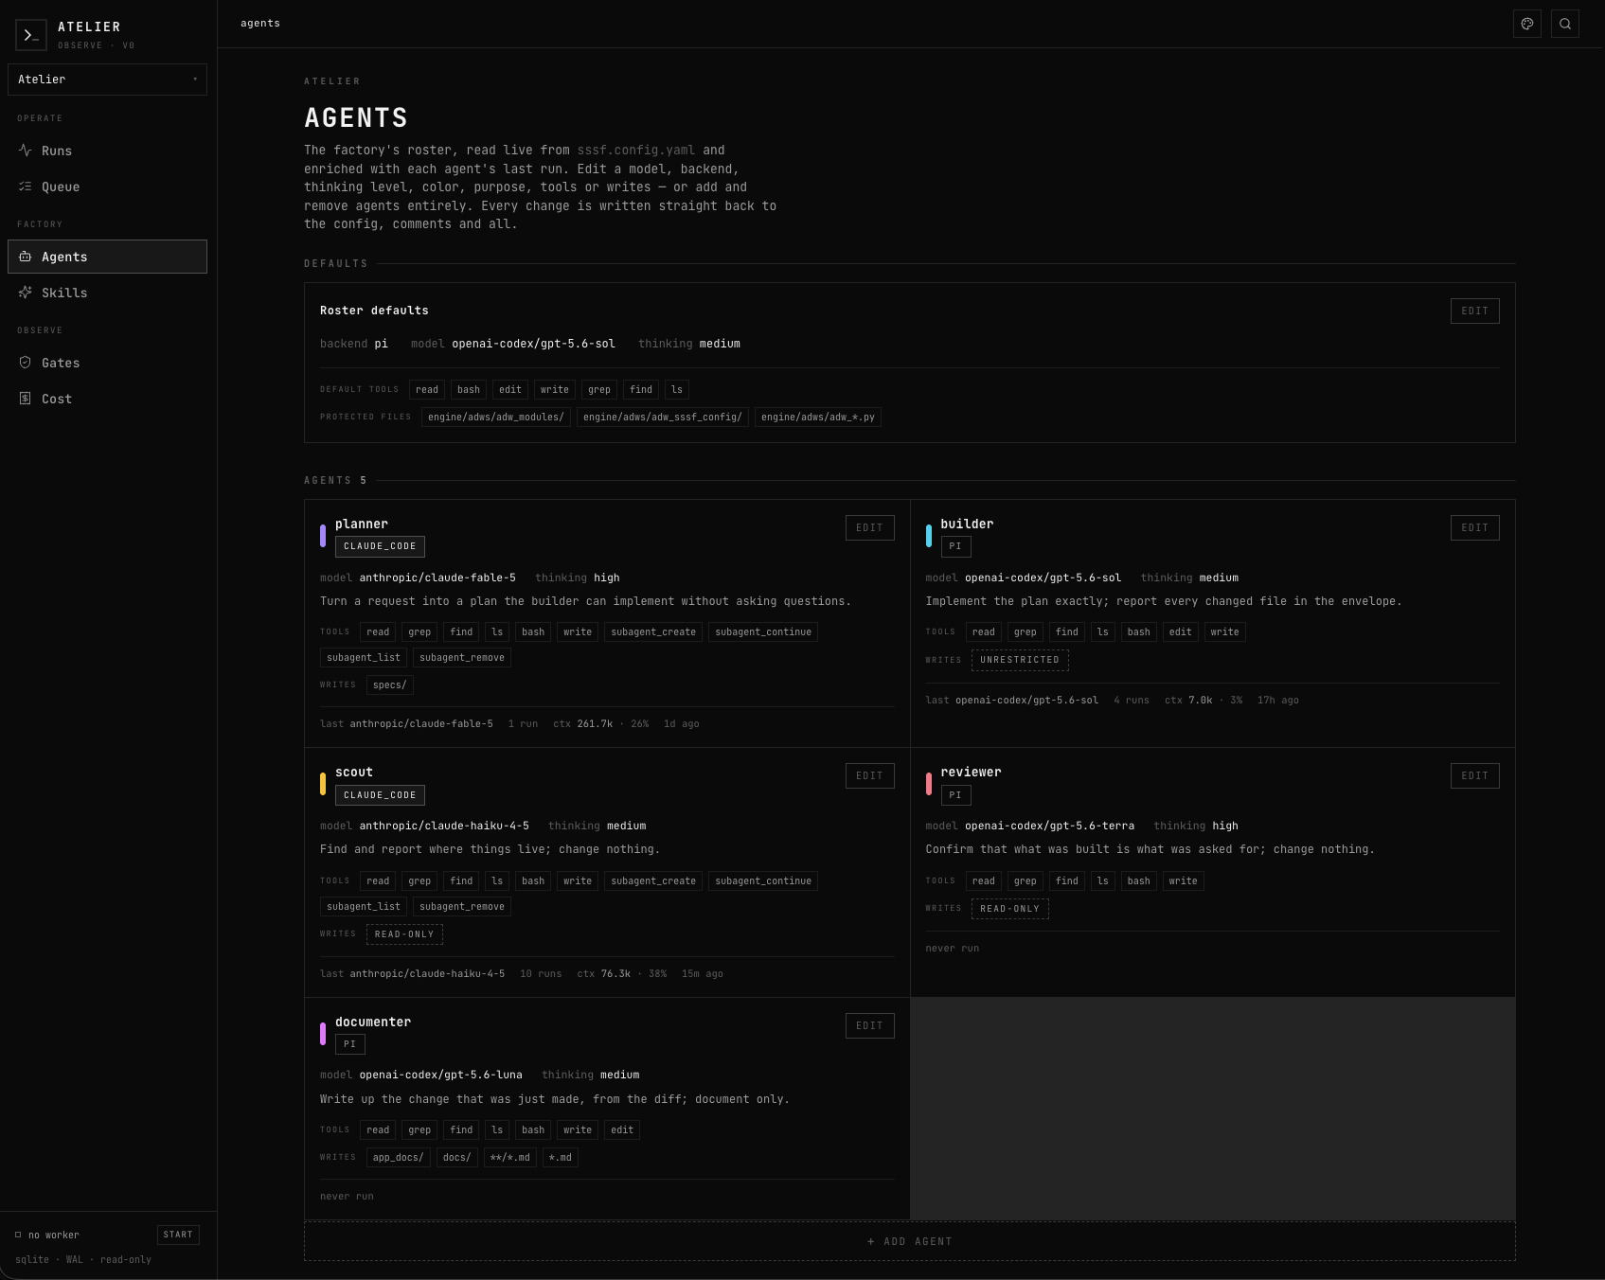Click reviewer's PI backend badge
The image size is (1605, 1280).
point(955,795)
